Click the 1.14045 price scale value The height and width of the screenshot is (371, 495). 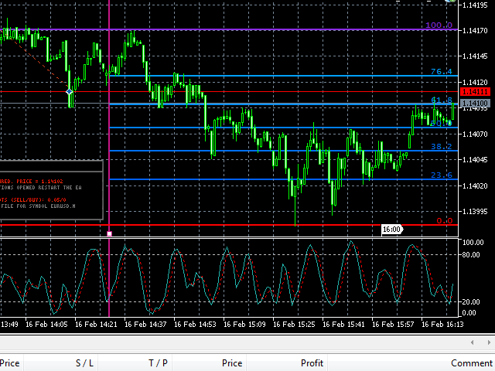click(x=475, y=160)
